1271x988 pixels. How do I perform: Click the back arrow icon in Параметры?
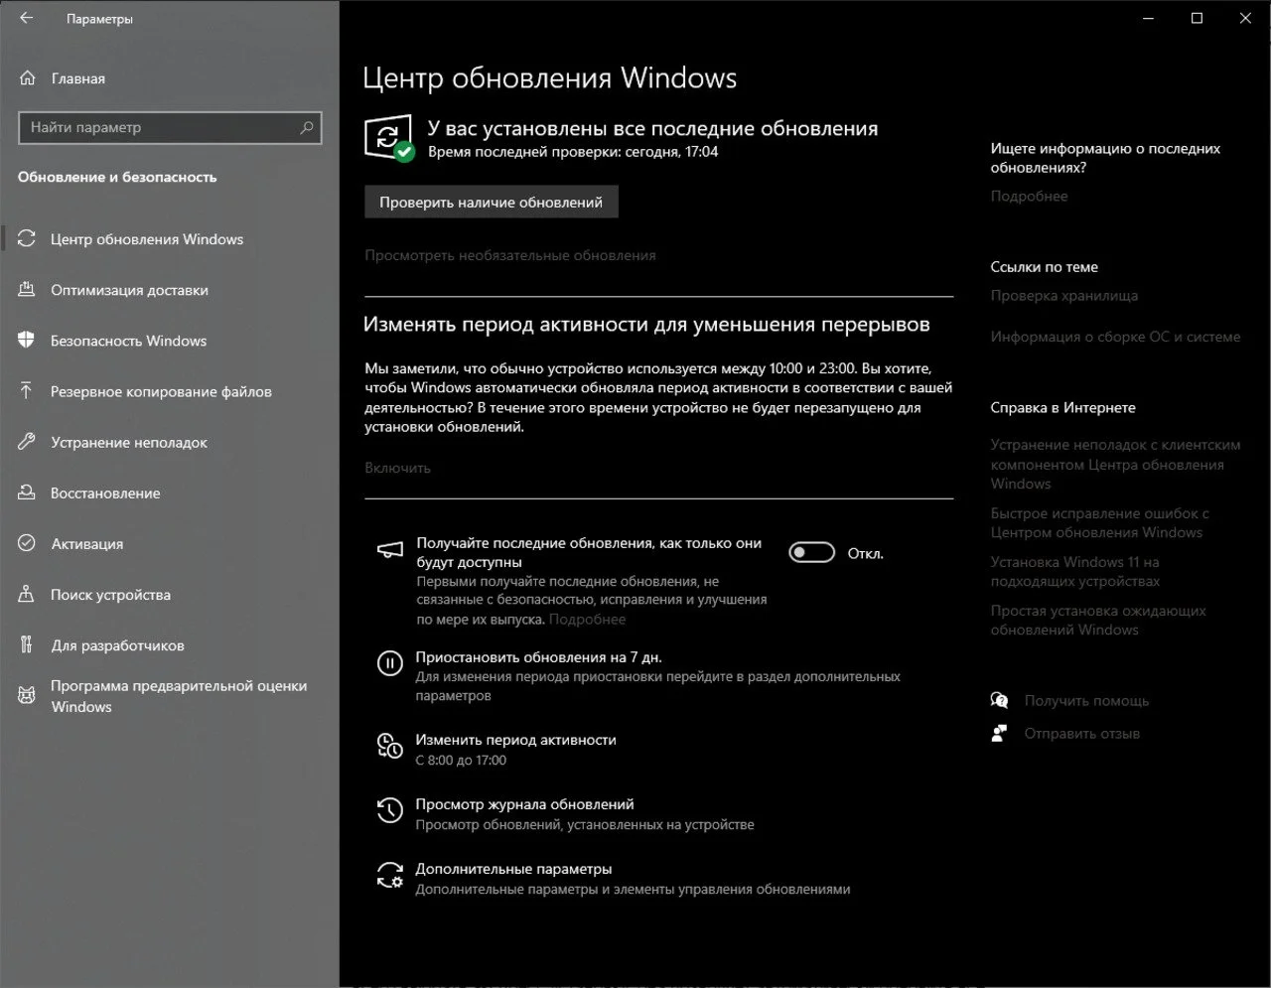coord(27,18)
